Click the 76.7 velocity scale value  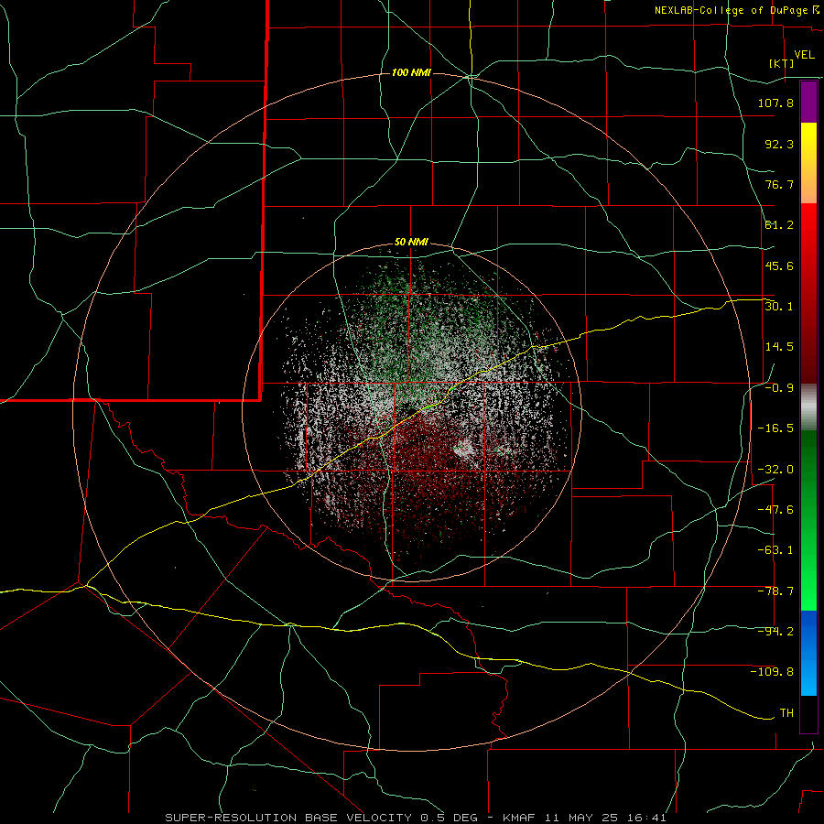click(779, 184)
